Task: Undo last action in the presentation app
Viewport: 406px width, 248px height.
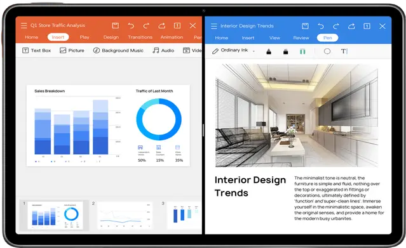Action: 131,25
